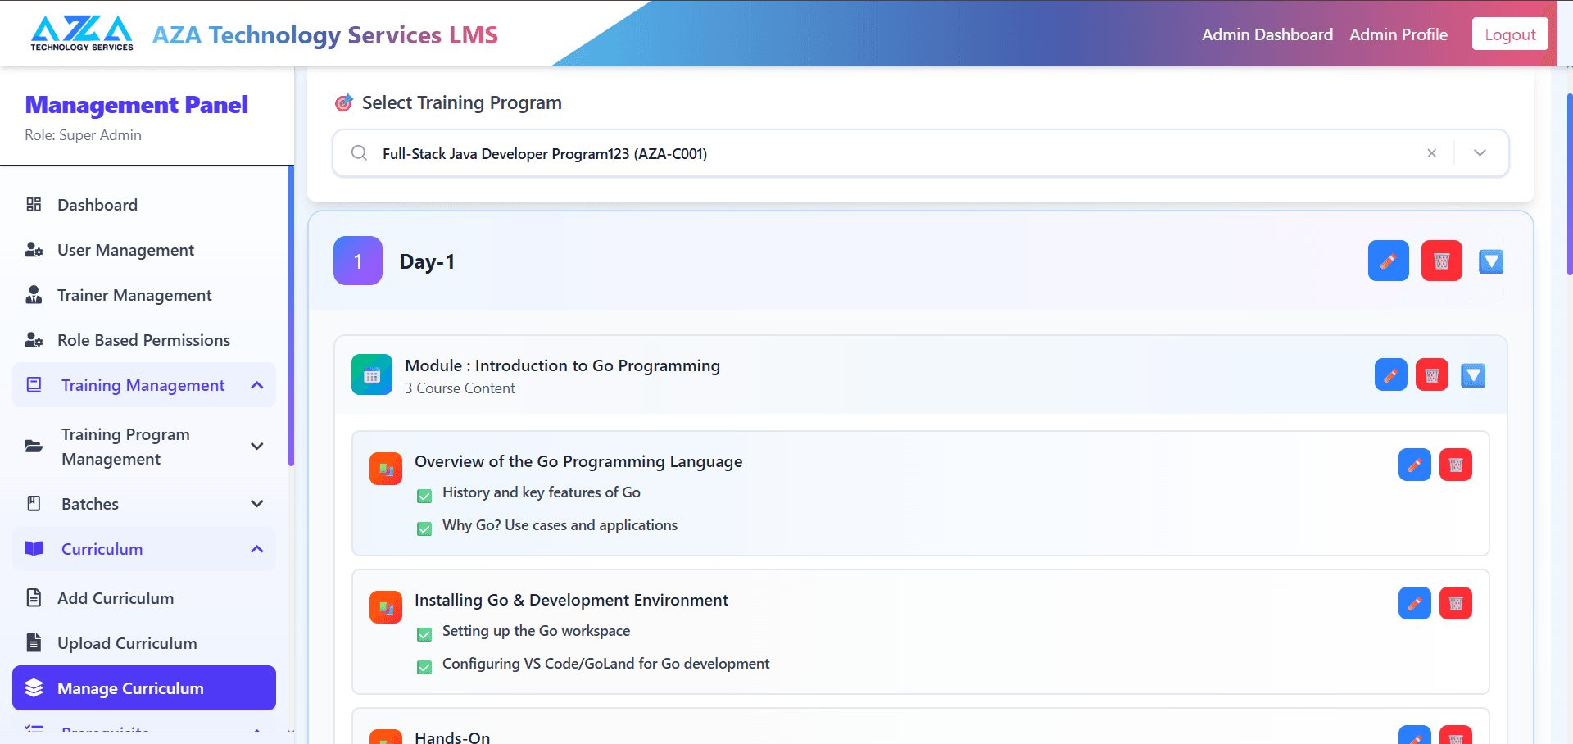Click the orange icon beside Installing Go
The image size is (1573, 744).
coord(386,607)
